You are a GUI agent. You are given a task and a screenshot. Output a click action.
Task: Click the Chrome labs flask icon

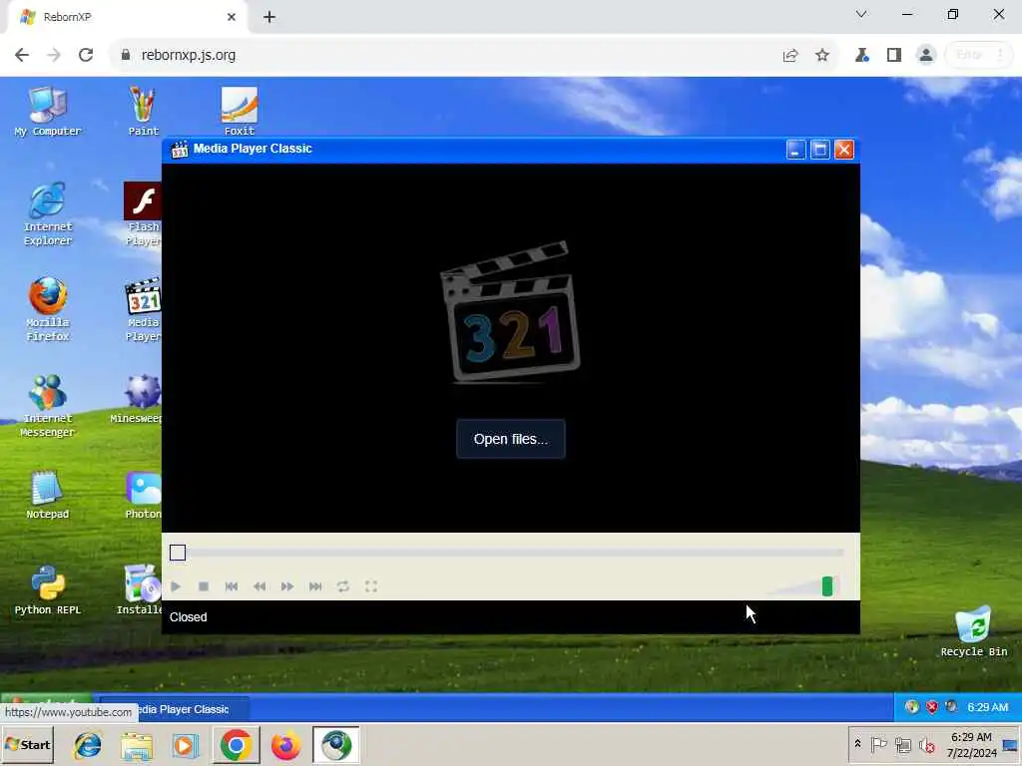tap(861, 56)
